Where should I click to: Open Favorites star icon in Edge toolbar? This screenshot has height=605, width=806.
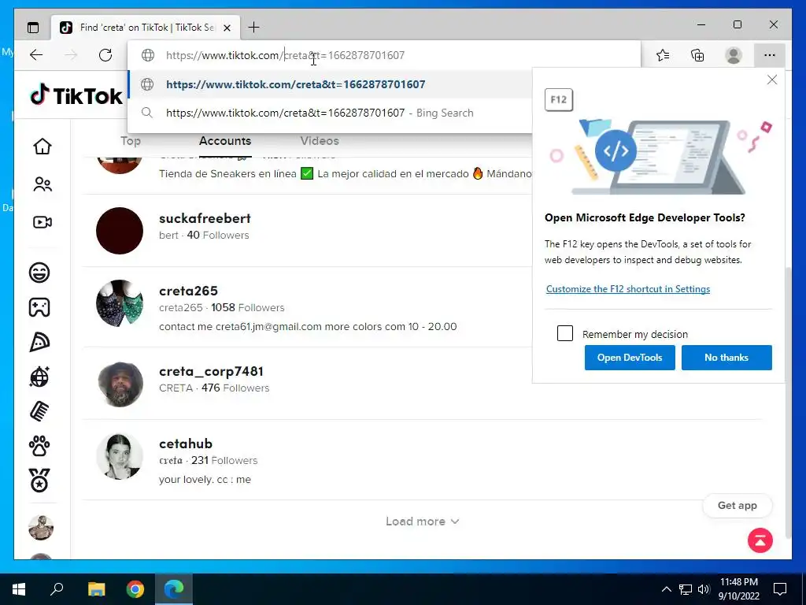tap(663, 55)
